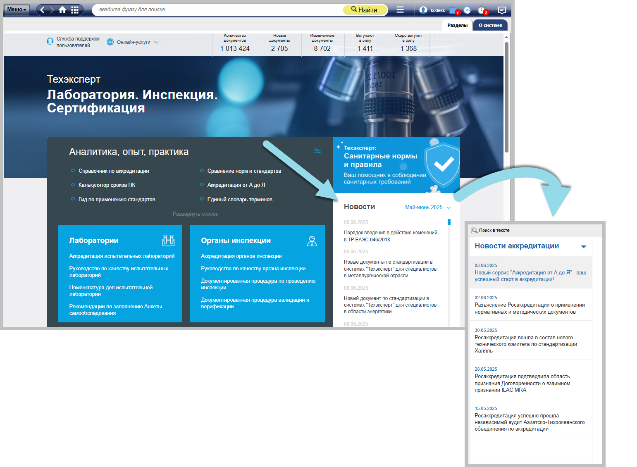637x467 pixels.
Task: Click the Вступают в силу 1 411 counter
Action: point(365,43)
